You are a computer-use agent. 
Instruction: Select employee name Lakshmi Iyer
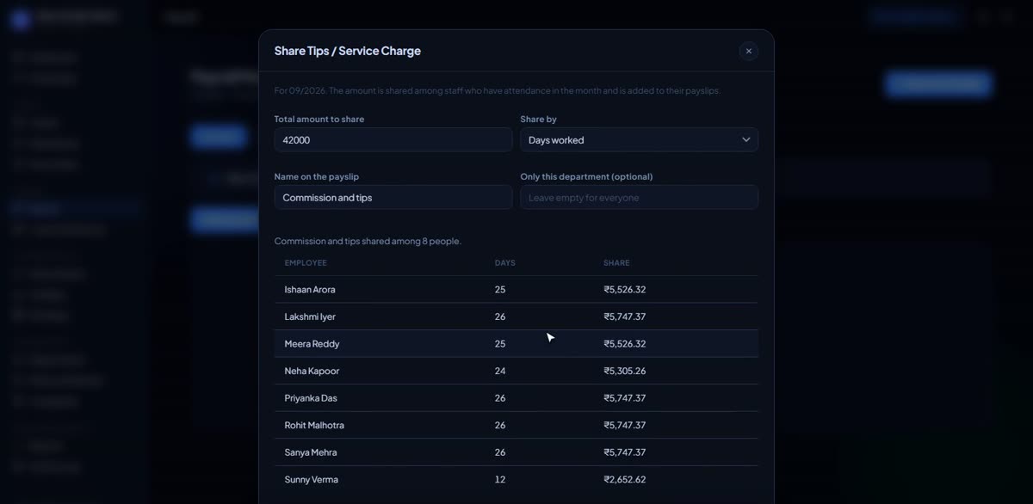pos(310,317)
